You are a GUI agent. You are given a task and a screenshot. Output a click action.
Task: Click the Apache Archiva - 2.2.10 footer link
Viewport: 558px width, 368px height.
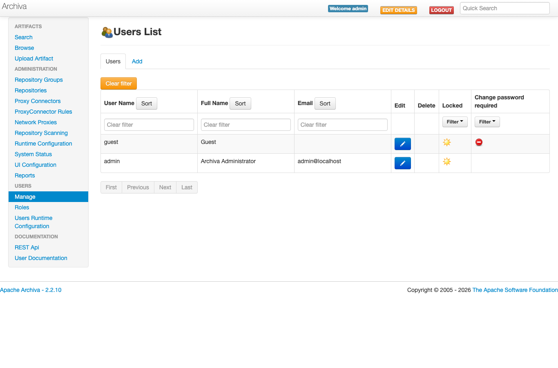(x=31, y=290)
